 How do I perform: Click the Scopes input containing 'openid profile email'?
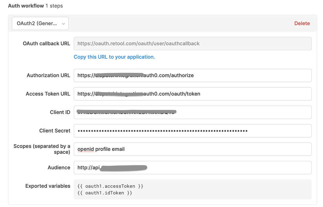click(192, 149)
